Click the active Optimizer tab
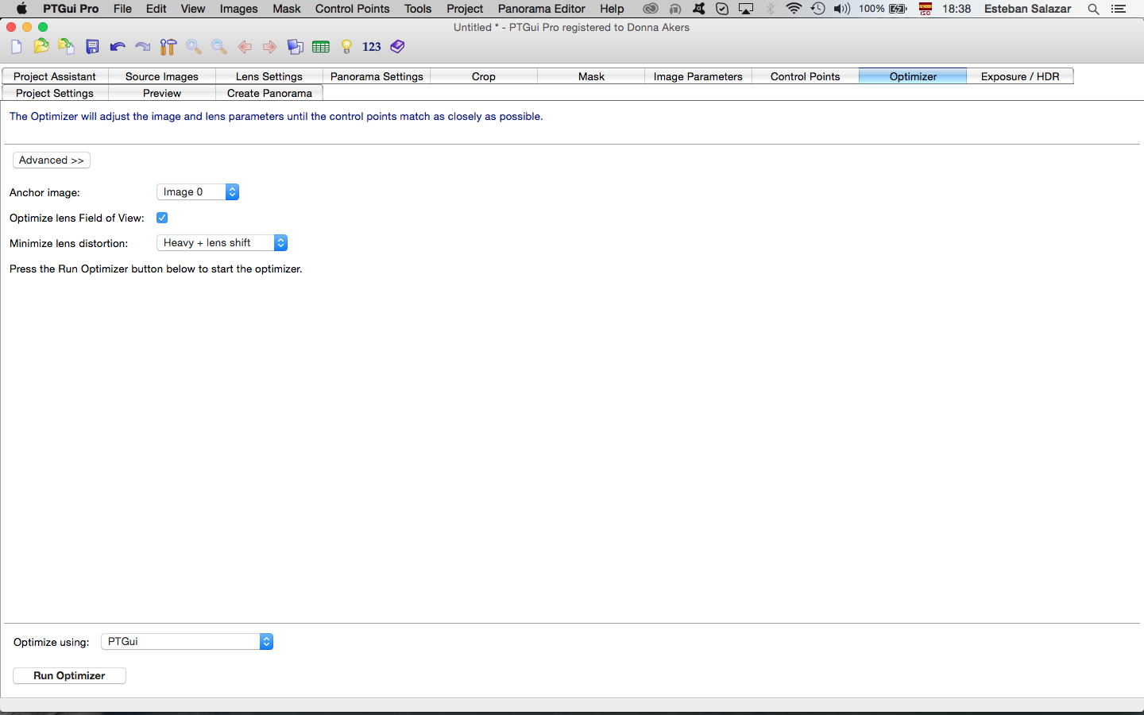Screen dimensions: 1144x715 coord(913,76)
